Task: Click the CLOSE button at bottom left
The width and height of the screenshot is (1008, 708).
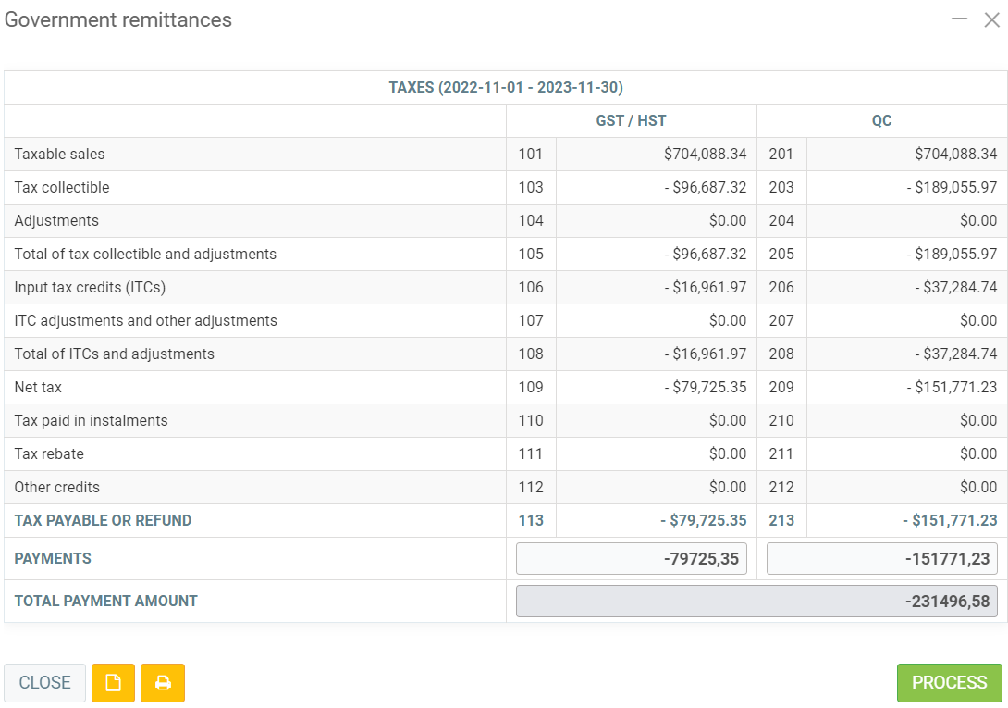Action: pyautogui.click(x=44, y=683)
